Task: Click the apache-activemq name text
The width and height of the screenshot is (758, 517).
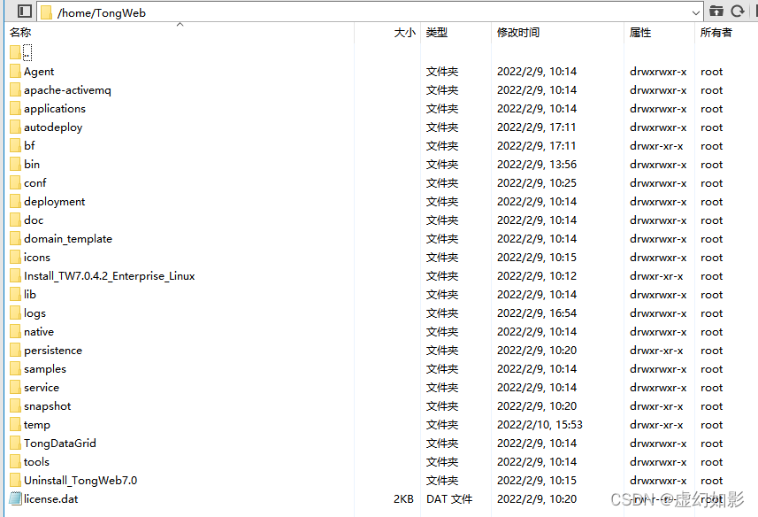Action: (x=67, y=90)
